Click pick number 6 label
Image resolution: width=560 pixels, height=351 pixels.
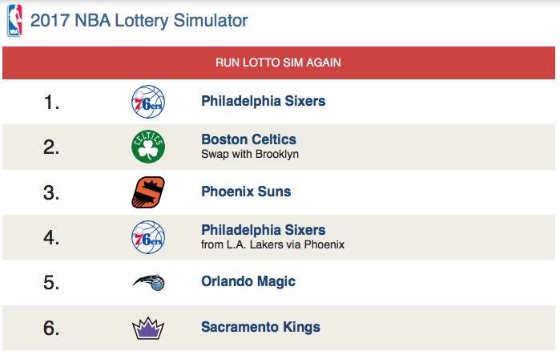click(52, 328)
